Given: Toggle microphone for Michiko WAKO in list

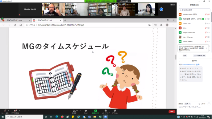Looking at the screenshot, I should point(206,14).
